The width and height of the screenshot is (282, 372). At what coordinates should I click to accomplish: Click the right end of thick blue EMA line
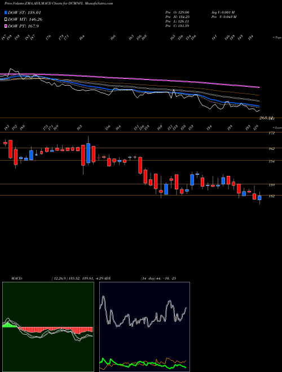click(258, 106)
